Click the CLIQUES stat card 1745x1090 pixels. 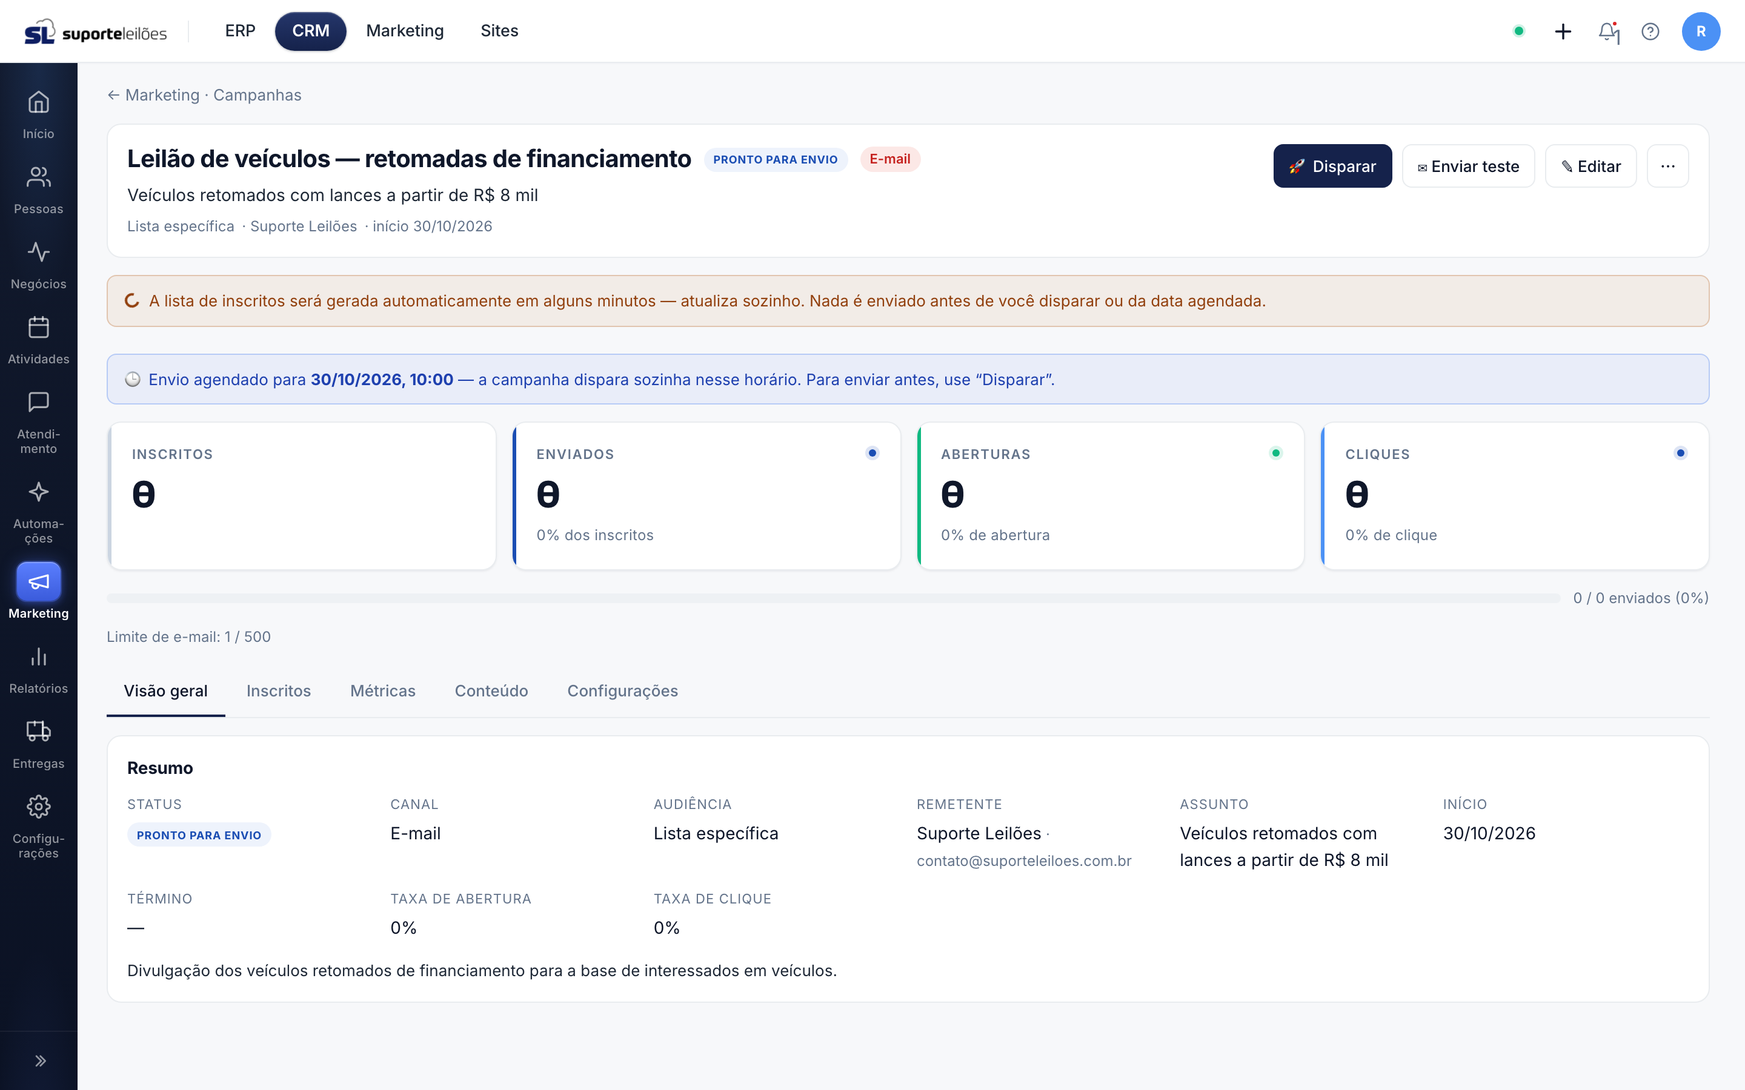point(1514,495)
